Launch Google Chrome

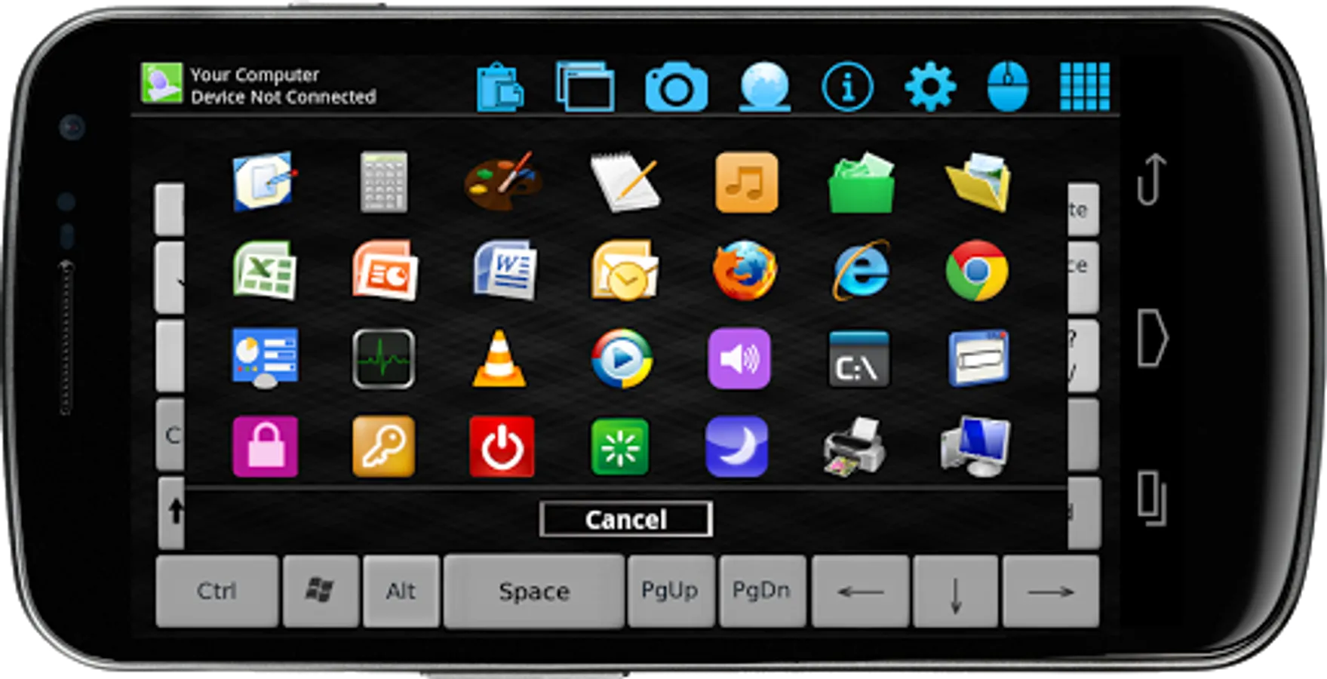point(977,270)
